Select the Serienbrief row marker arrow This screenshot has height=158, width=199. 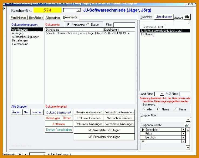(x=143, y=130)
